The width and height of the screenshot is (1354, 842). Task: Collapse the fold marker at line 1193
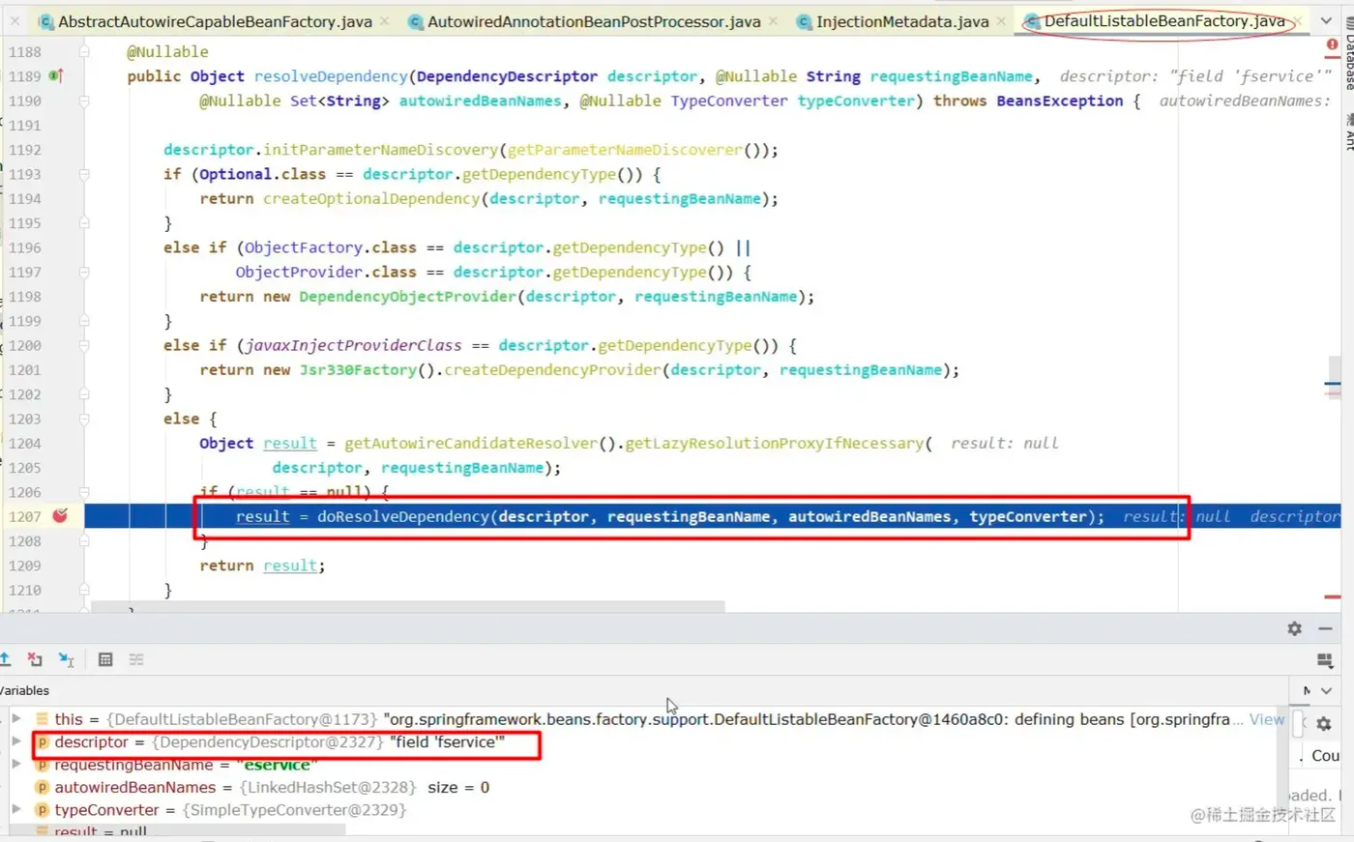click(84, 174)
